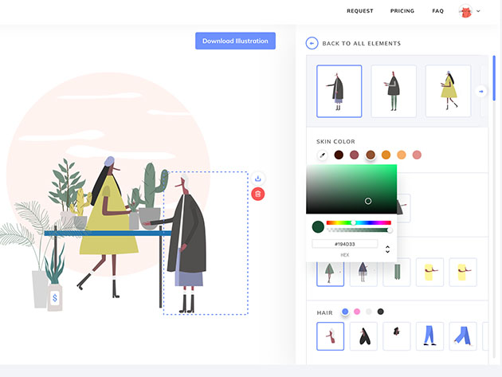502x377 pixels.
Task: Select the eyedropper skin color picker
Action: pyautogui.click(x=323, y=155)
